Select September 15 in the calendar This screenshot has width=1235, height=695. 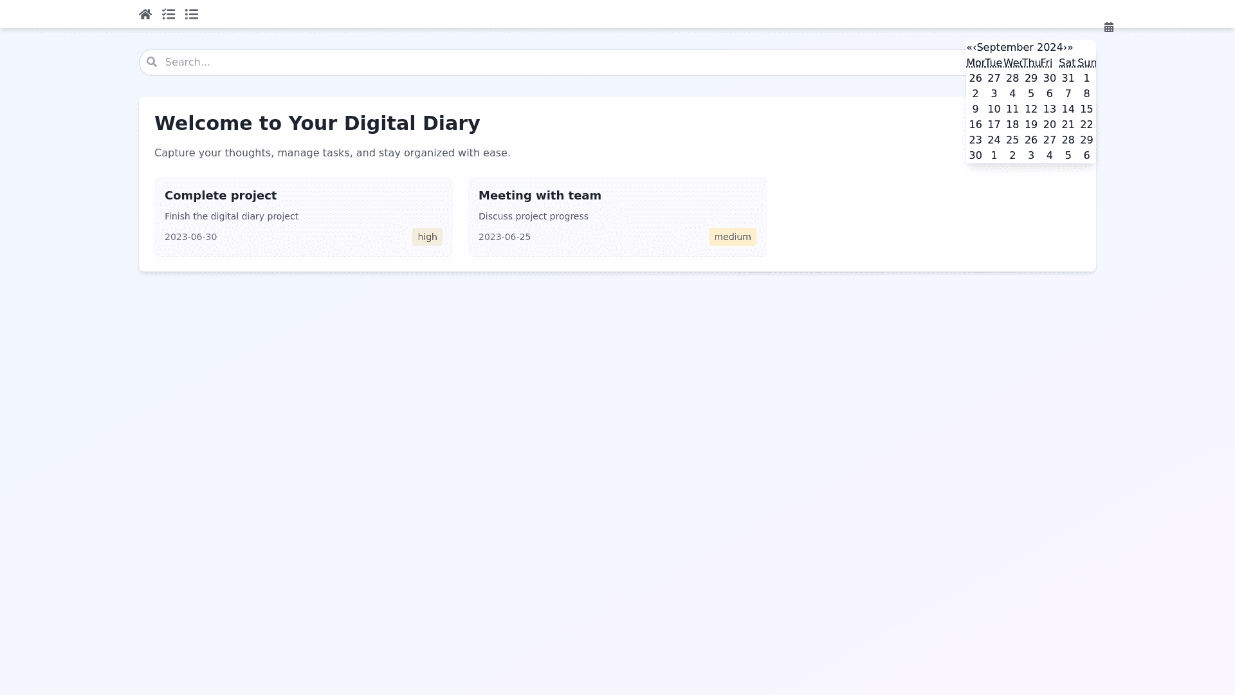[1086, 109]
